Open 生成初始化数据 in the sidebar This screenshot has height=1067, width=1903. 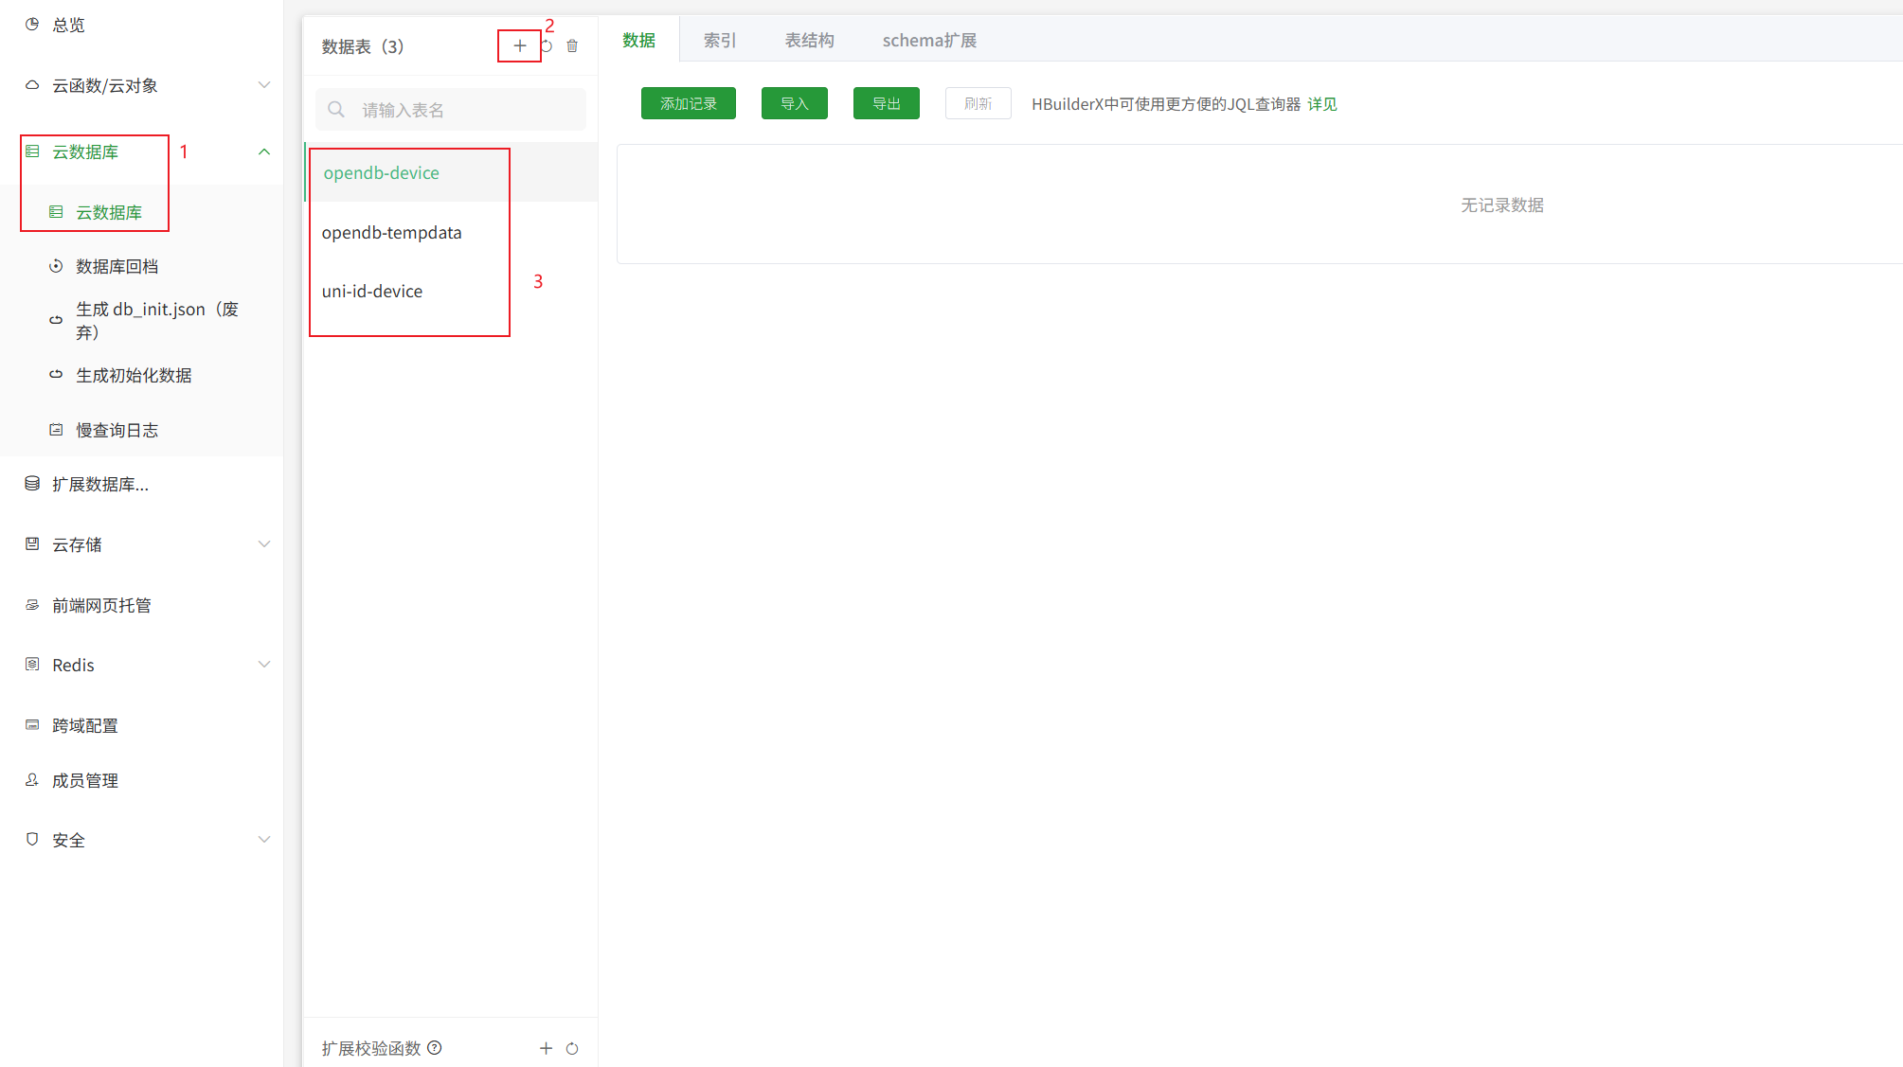134,374
